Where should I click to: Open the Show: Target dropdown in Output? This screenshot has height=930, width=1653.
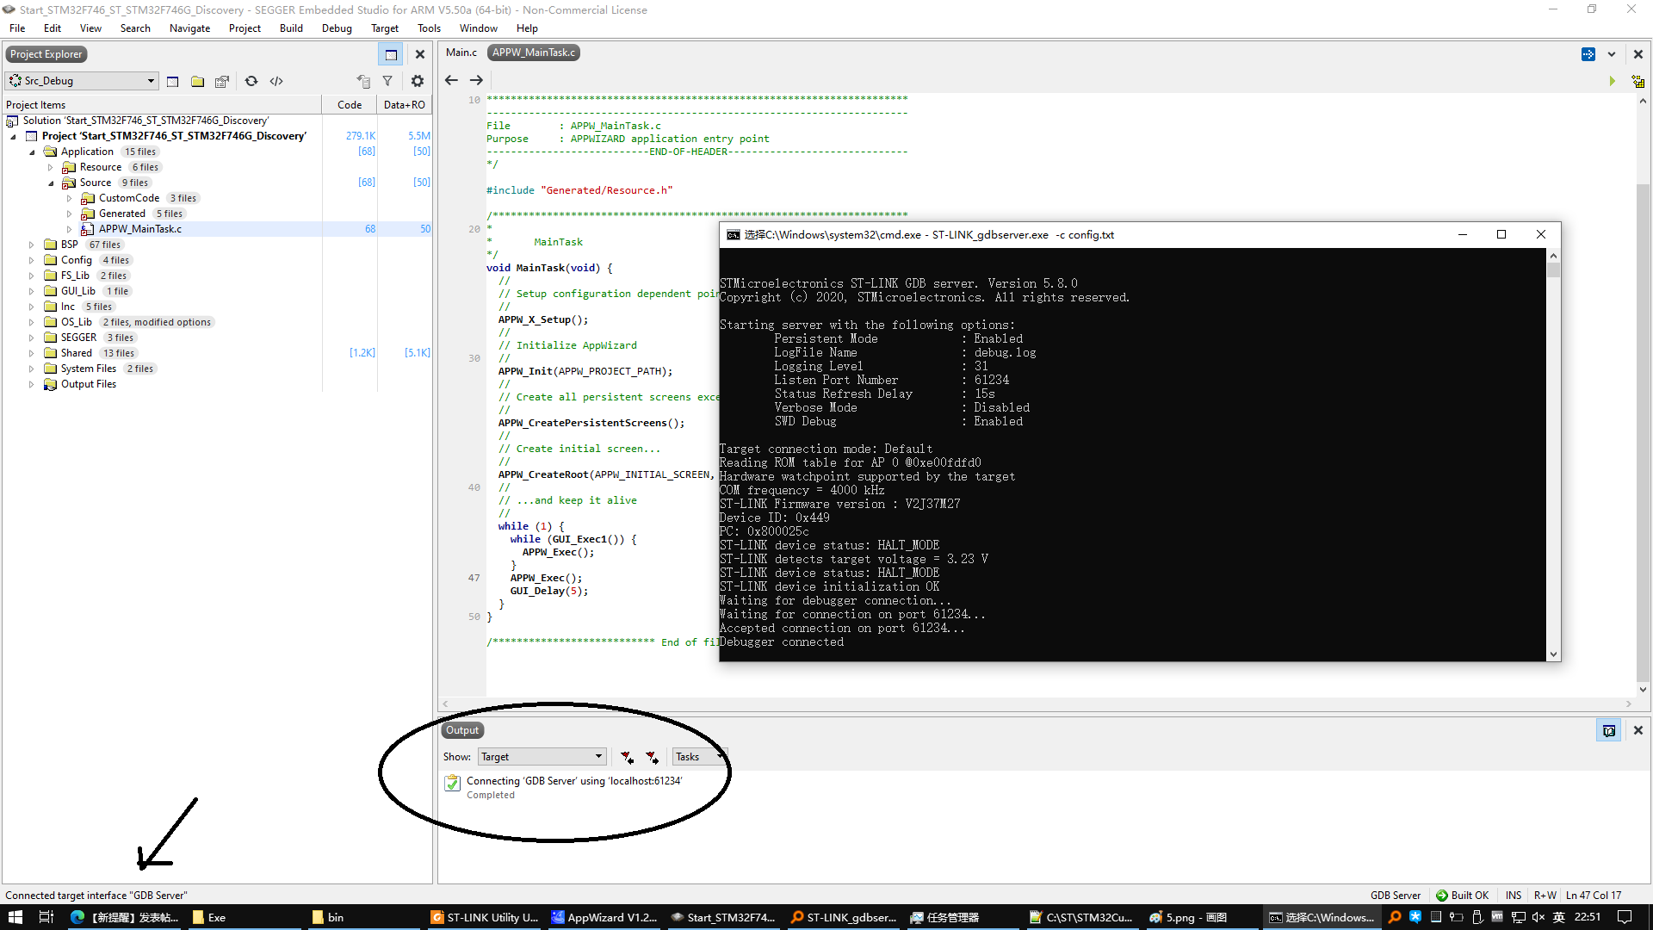click(x=542, y=757)
